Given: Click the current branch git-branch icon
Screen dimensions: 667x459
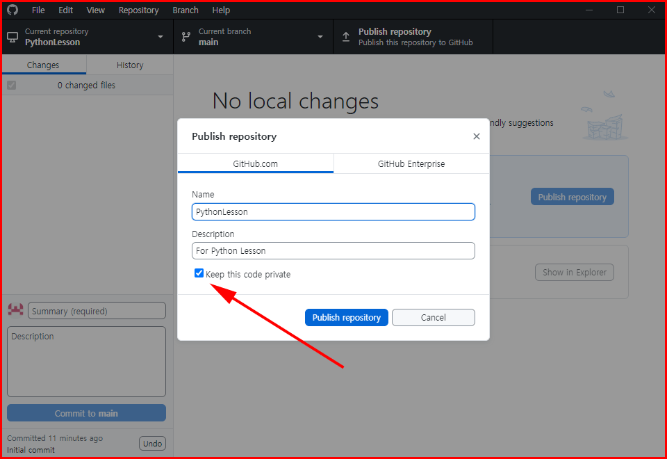Looking at the screenshot, I should (186, 37).
